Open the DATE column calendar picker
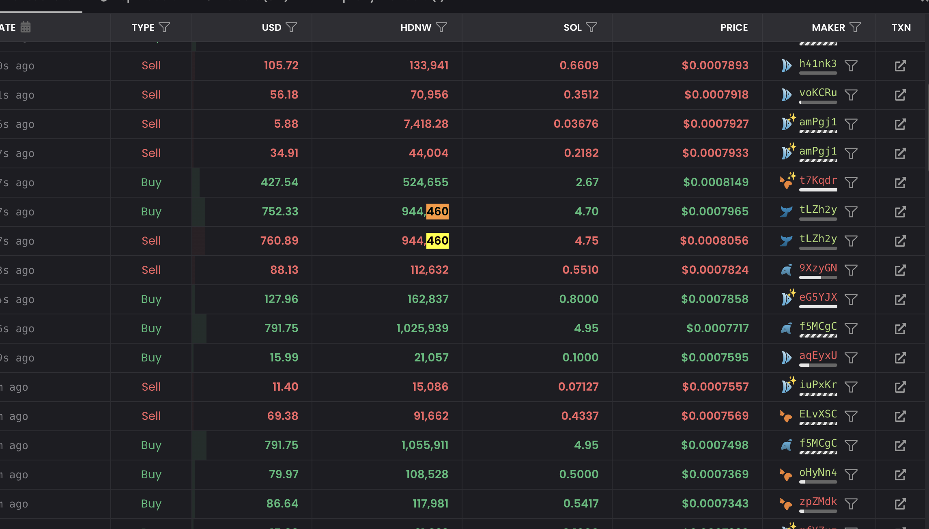Viewport: 929px width, 529px height. (x=26, y=27)
